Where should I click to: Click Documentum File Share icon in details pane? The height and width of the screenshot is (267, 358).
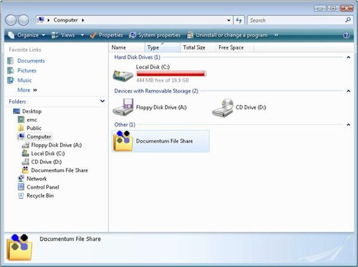pyautogui.click(x=20, y=247)
